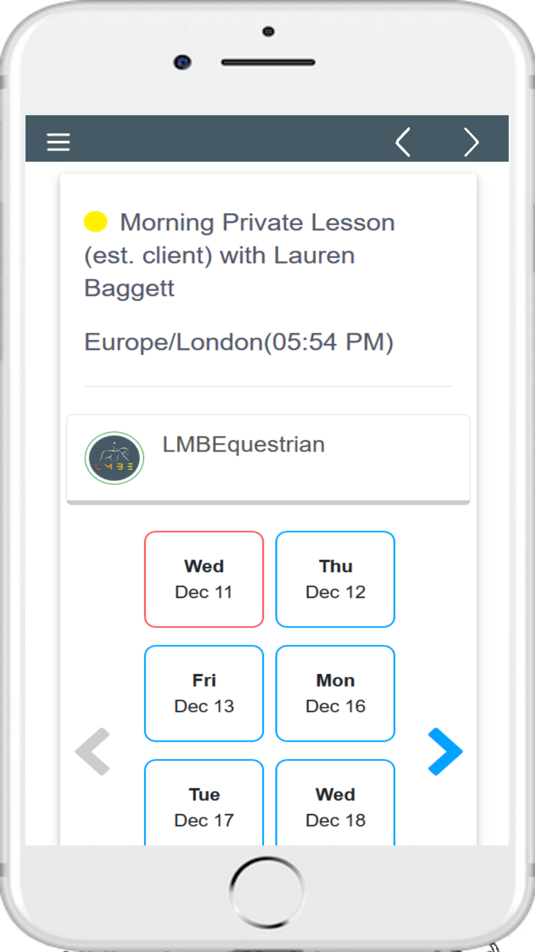This screenshot has width=535, height=952.
Task: Tap the phone home button
Action: (x=266, y=892)
